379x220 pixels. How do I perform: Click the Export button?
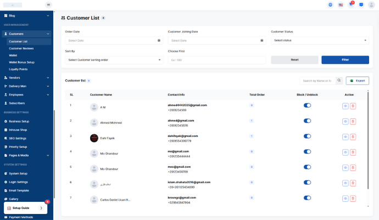(357, 81)
